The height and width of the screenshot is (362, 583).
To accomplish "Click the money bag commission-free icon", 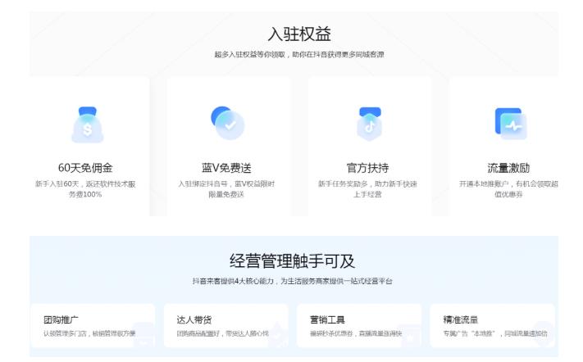I will (x=85, y=124).
